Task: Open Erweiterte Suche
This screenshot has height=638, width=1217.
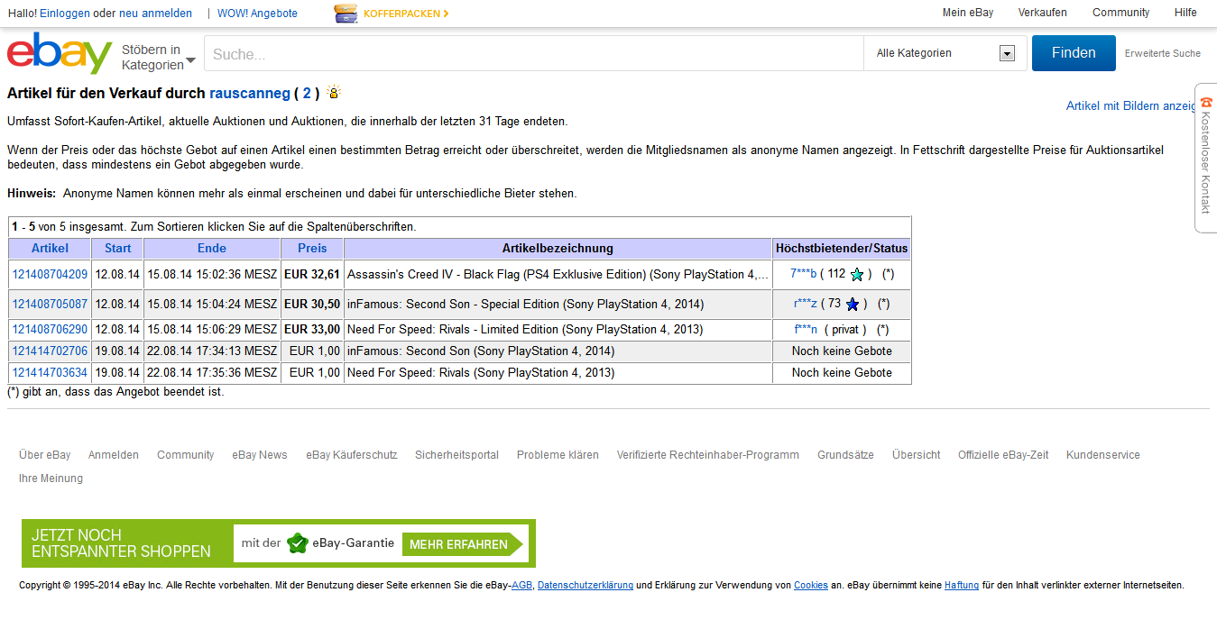Action: [1163, 53]
